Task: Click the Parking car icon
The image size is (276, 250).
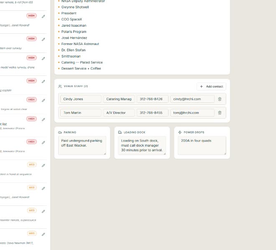Action: (x=60, y=132)
